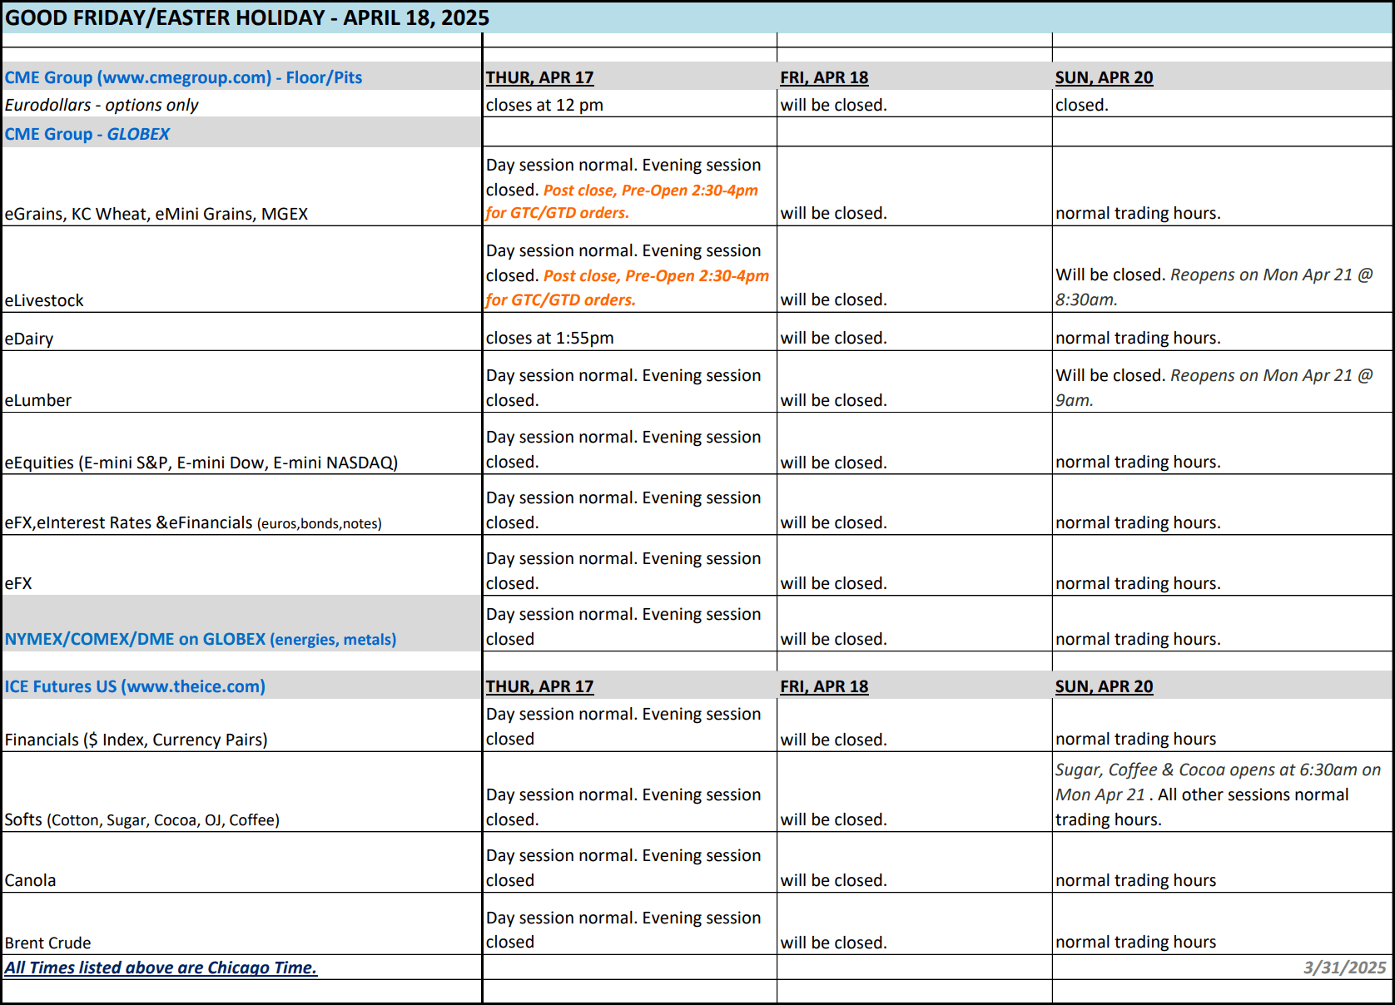Open the CME Group Floor/Pits website link

[183, 77]
